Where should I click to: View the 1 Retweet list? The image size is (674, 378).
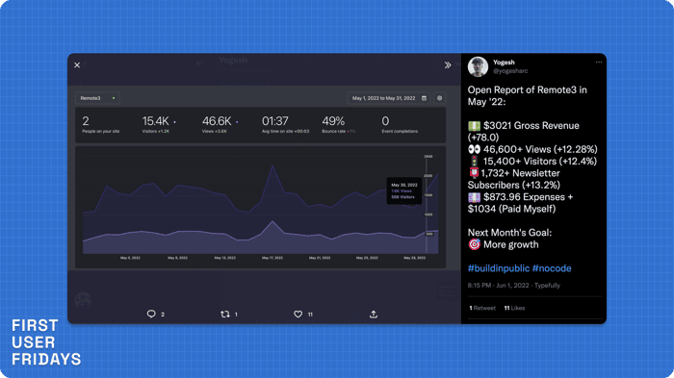tap(482, 308)
